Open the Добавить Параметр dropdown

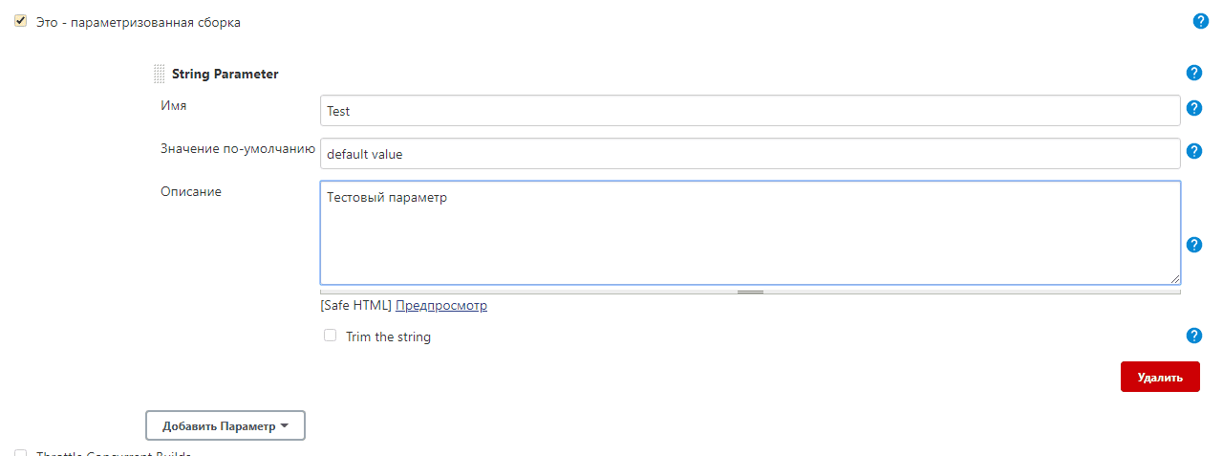click(x=225, y=425)
